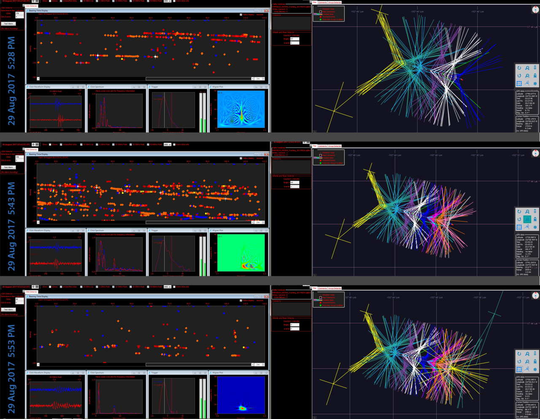Click dashed-square area select icon on 5:43 PM map
Image resolution: width=540 pixels, height=419 pixels.
[x=519, y=227]
